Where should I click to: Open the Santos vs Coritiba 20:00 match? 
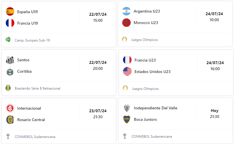59,66
